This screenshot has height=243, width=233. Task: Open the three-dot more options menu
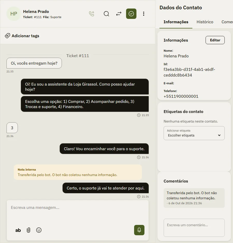pyautogui.click(x=144, y=14)
